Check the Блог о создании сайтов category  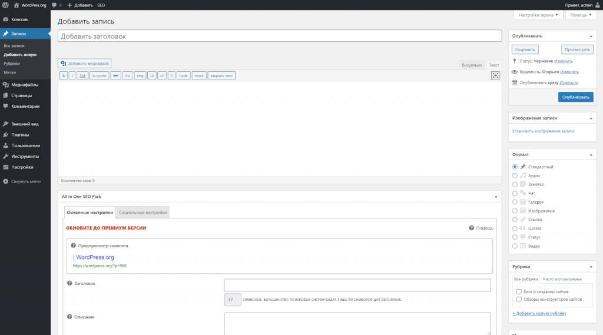518,291
